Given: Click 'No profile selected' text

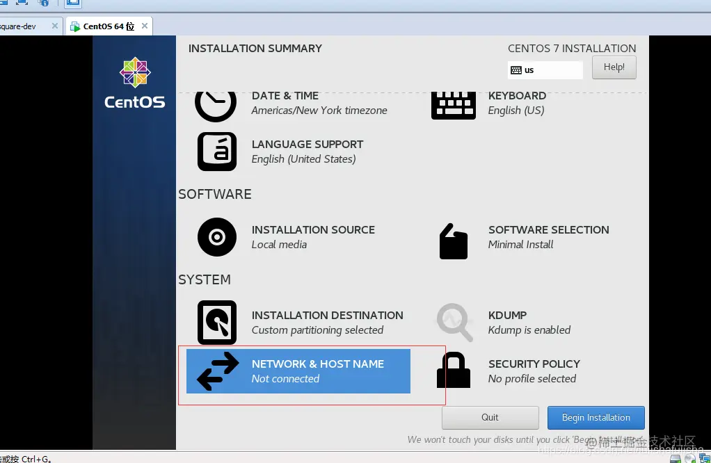Looking at the screenshot, I should point(532,379).
